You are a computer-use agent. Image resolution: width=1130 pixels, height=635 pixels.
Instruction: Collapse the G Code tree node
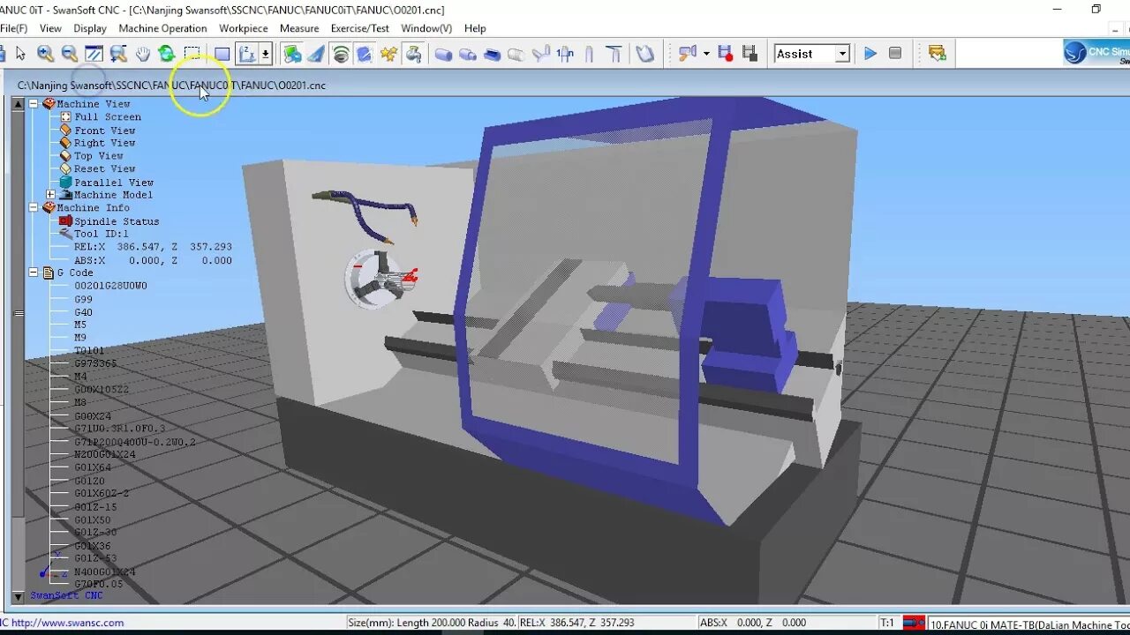point(34,273)
